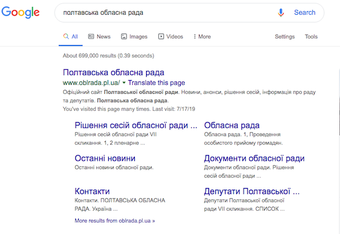
Task: Click the Search button
Action: [x=304, y=12]
